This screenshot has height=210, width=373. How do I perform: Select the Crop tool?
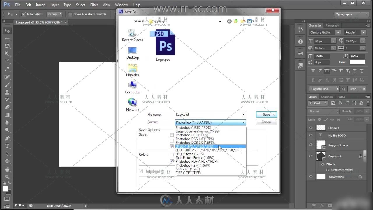click(x=7, y=61)
